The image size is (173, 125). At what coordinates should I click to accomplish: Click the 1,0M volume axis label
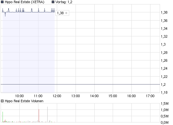(165, 110)
